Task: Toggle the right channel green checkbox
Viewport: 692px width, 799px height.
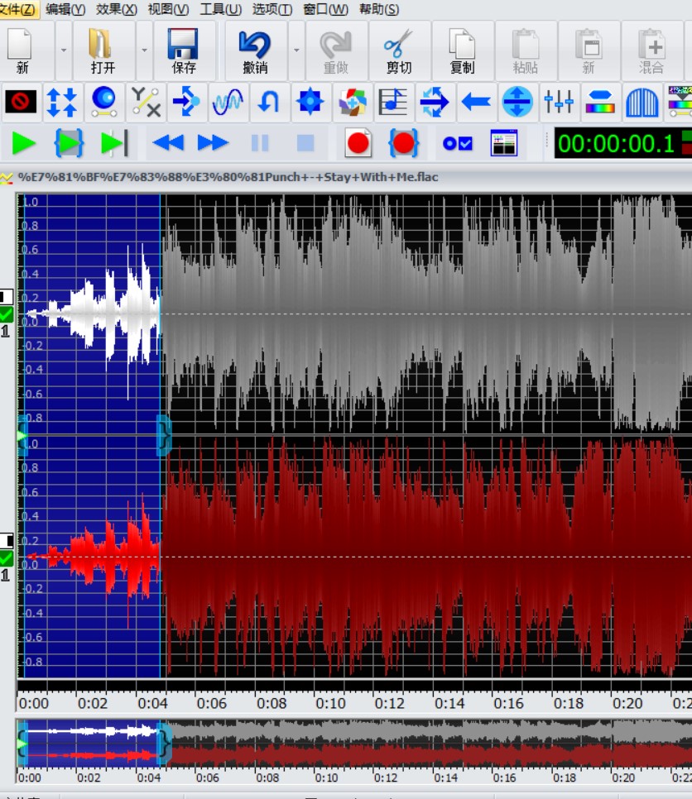Action: coord(6,558)
